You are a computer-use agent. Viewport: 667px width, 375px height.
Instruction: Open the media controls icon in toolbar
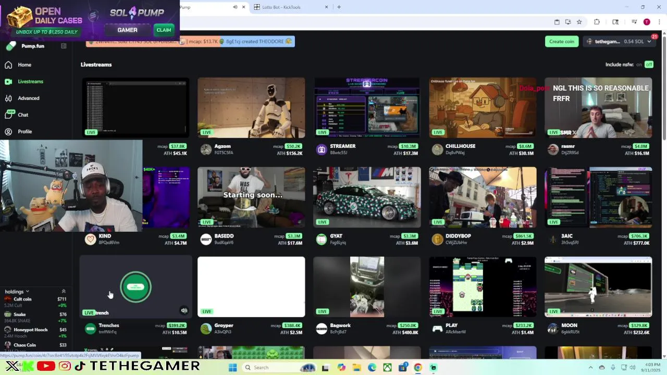(x=634, y=22)
